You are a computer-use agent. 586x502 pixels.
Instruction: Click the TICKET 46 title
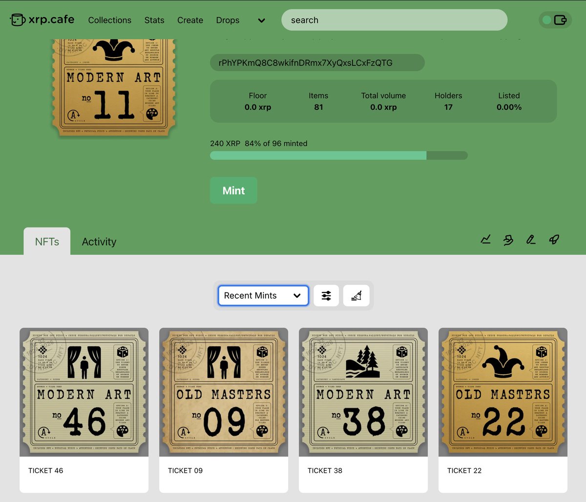(46, 471)
